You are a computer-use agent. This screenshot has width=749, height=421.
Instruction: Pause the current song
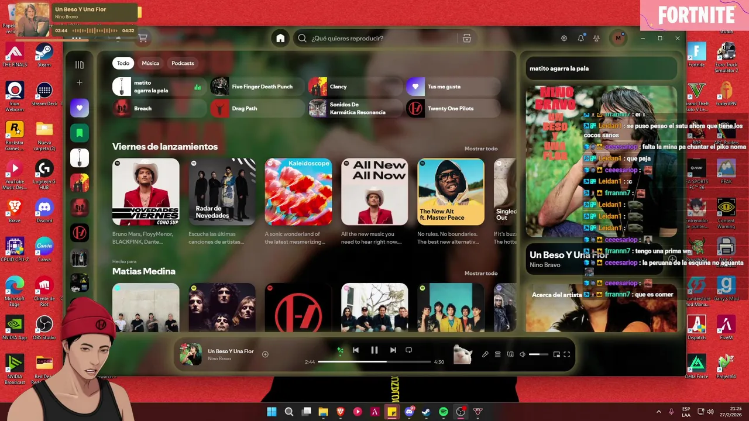374,350
